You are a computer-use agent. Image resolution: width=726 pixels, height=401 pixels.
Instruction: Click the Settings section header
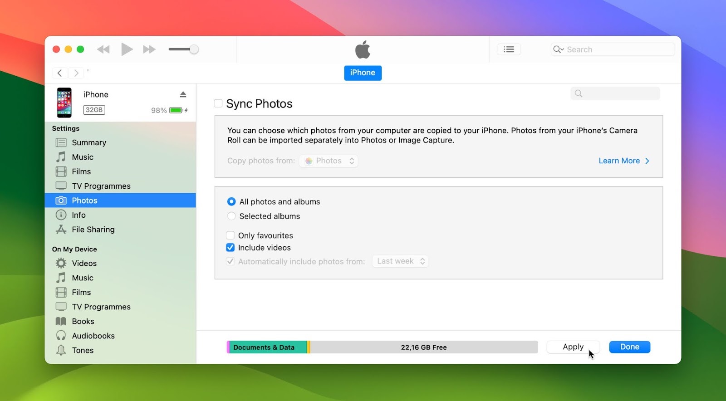[66, 128]
